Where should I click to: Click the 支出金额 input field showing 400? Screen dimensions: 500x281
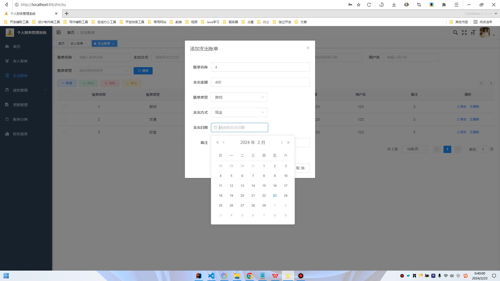[x=260, y=82]
